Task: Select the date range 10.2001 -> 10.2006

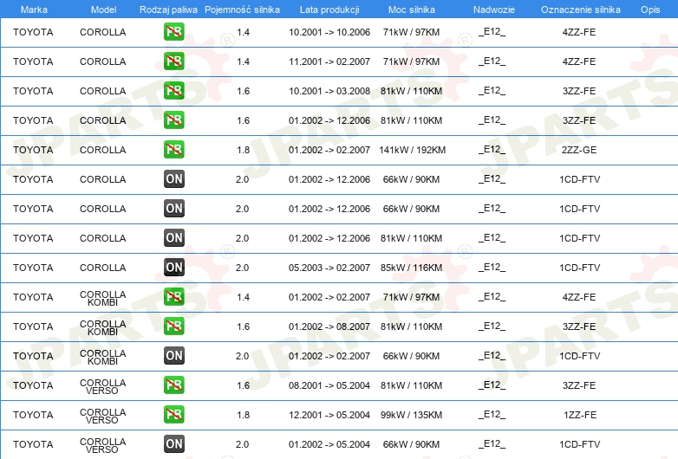Action: tap(329, 32)
